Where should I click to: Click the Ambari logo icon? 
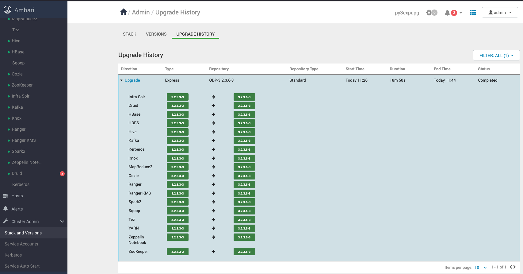pyautogui.click(x=7, y=10)
